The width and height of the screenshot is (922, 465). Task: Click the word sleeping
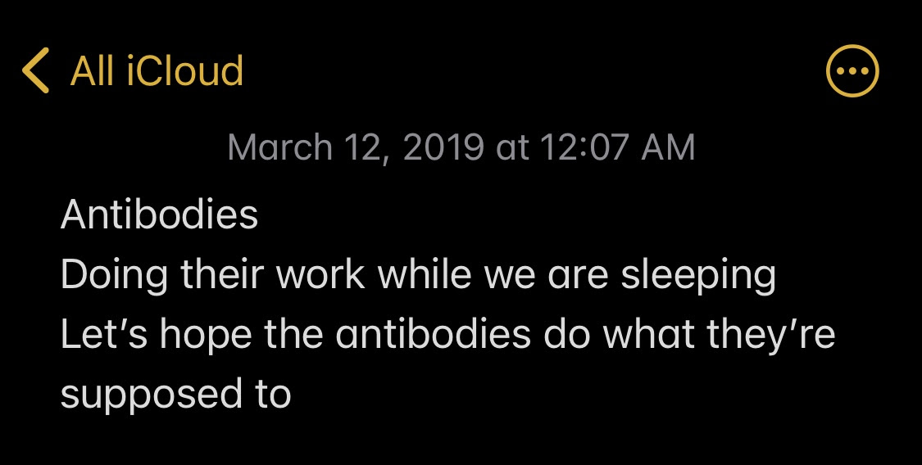(x=698, y=275)
